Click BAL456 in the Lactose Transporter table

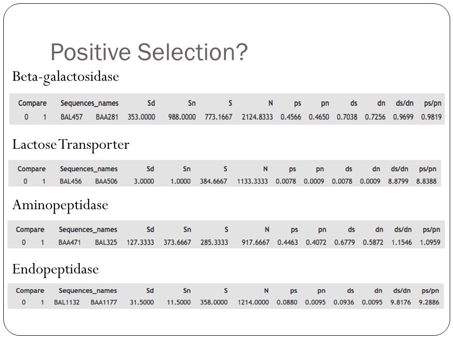click(x=70, y=181)
